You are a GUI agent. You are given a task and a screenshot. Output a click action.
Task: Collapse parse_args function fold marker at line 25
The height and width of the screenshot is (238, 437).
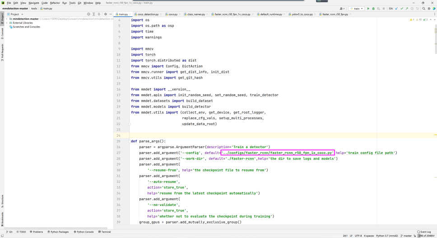click(x=130, y=141)
